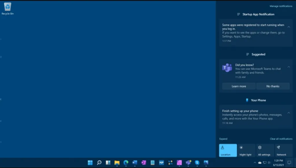The image size is (296, 168).
Task: Collapse the Did you know suggestion
Action: [x=288, y=67]
